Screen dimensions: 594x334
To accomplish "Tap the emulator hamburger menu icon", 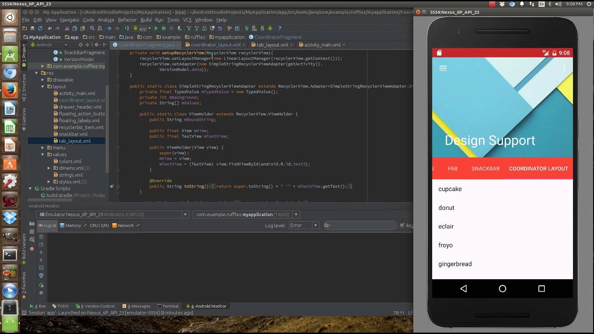I will click(443, 68).
